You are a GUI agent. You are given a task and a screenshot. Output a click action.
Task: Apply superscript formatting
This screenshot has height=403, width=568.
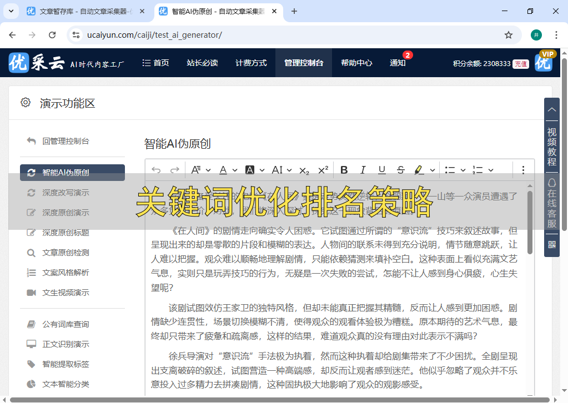(323, 169)
